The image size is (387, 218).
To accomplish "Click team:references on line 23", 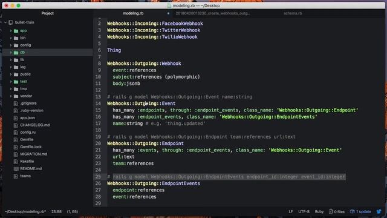I will coord(133,163).
